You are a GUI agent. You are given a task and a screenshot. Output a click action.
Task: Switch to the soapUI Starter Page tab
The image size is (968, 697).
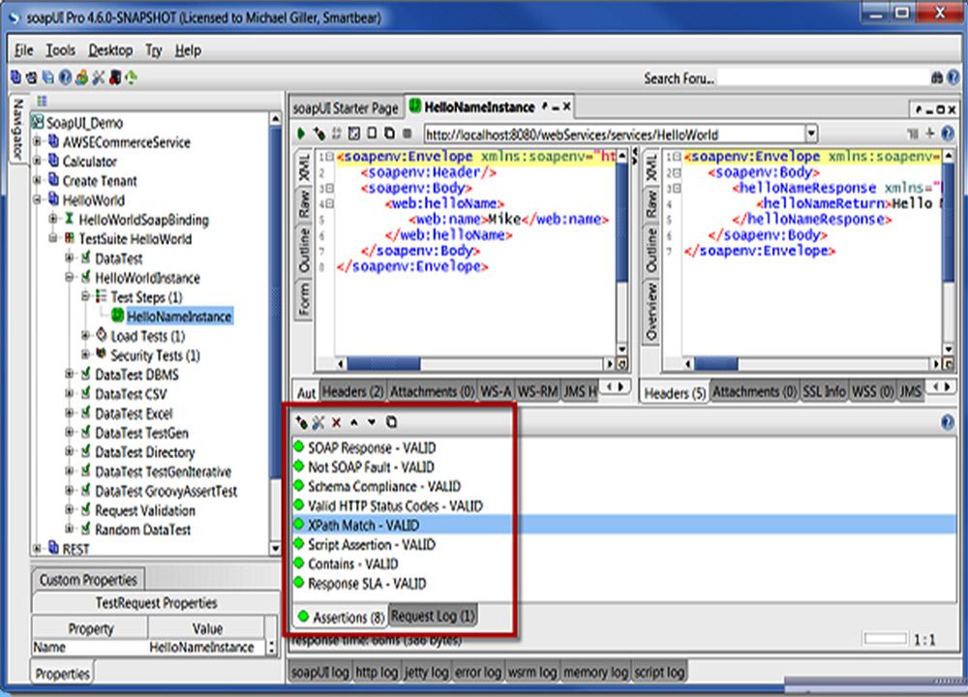(346, 108)
